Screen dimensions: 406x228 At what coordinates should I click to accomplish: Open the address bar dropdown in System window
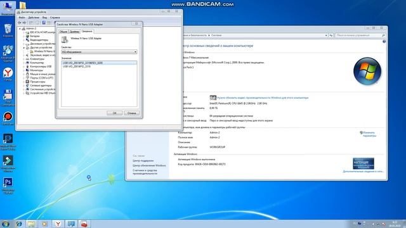[326, 35]
